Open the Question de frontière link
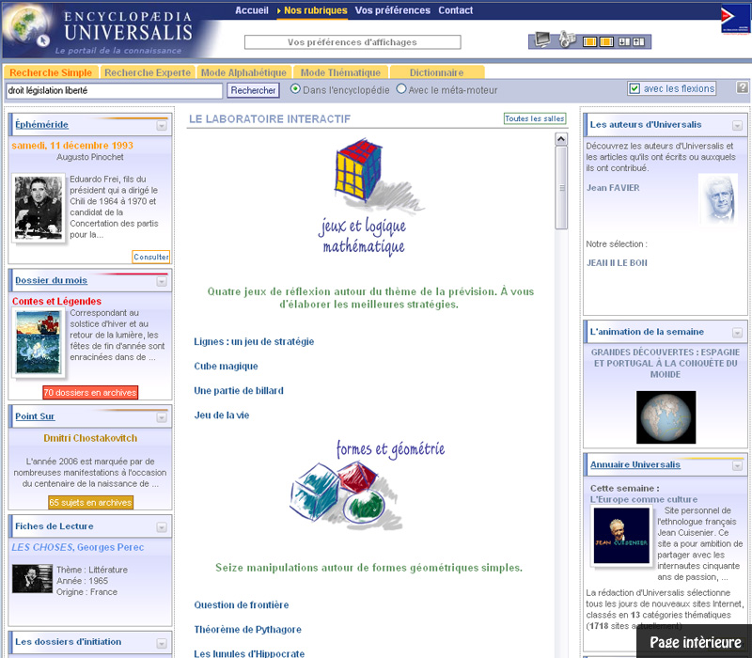 coord(242,604)
